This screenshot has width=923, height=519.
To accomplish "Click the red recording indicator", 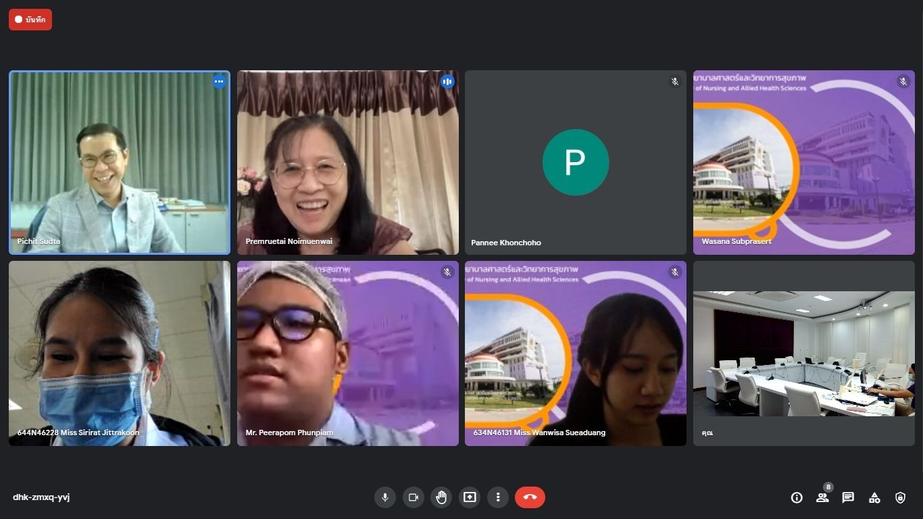I will point(30,20).
